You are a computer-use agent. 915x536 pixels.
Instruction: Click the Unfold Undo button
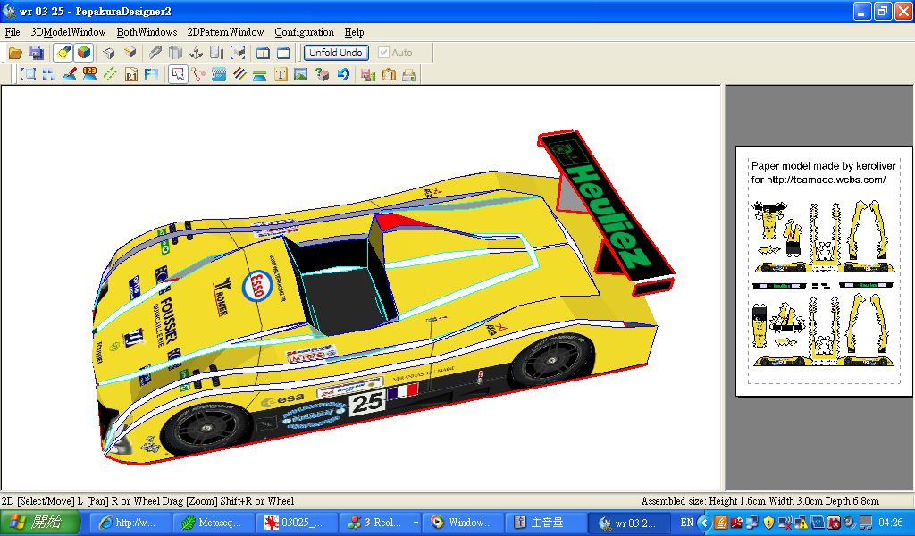(x=336, y=53)
